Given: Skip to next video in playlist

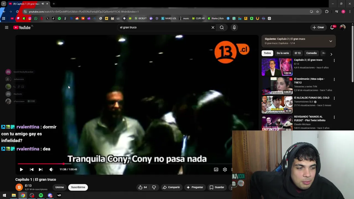Looking at the screenshot, I should (x=40, y=169).
